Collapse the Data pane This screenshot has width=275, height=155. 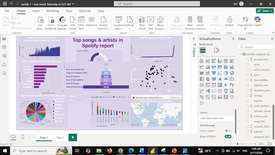pyautogui.click(x=272, y=38)
